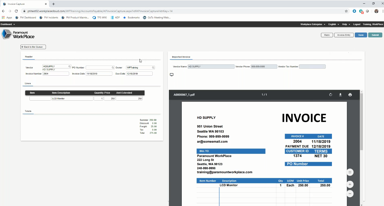
Task: Select the Header tab
Action: point(29,57)
